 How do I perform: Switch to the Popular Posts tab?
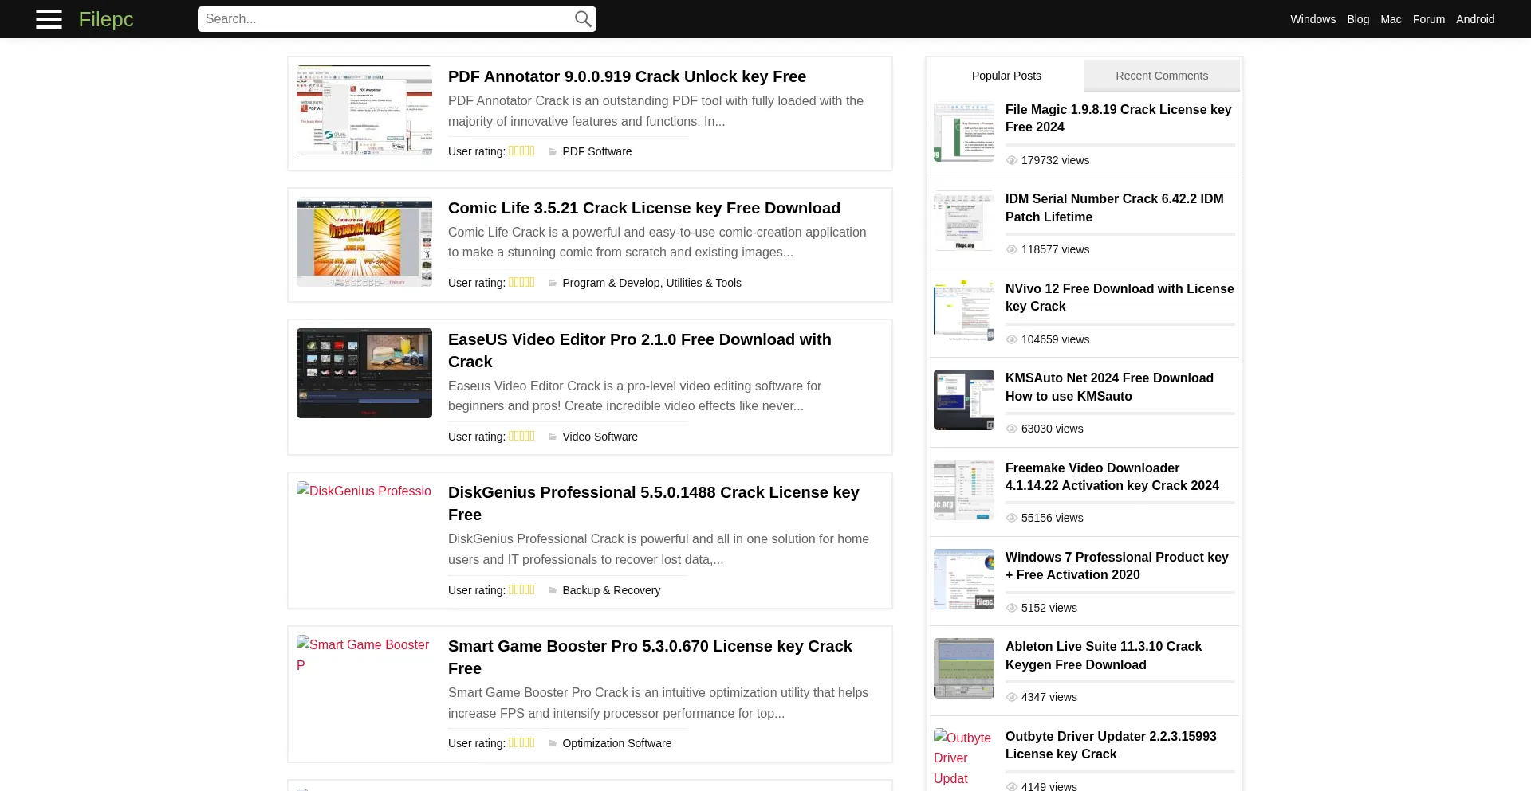click(x=1006, y=76)
